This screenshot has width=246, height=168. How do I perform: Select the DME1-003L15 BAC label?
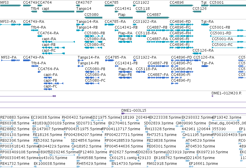click(x=134, y=111)
